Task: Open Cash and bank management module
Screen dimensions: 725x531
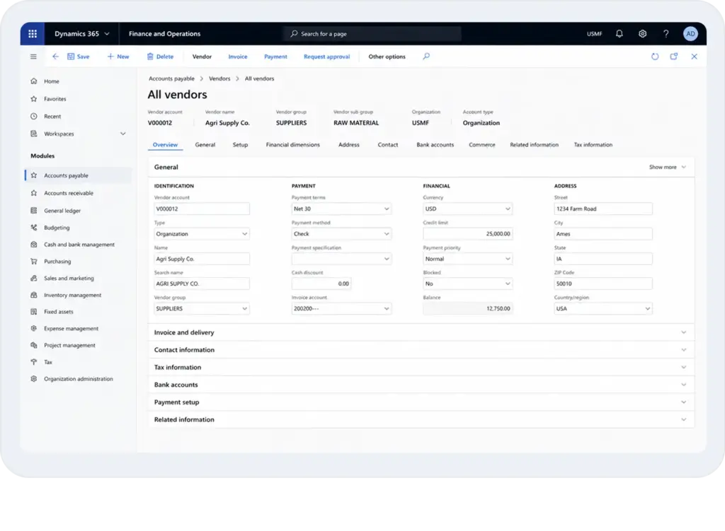Action: [79, 245]
